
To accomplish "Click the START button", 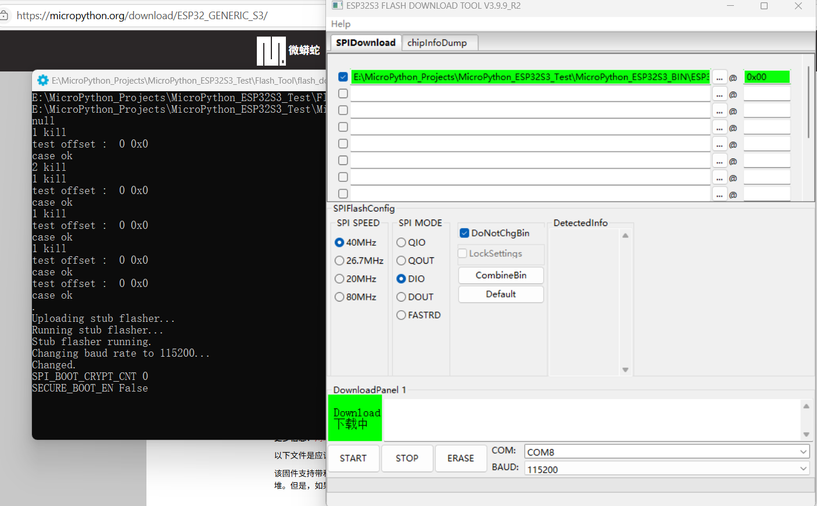I will tap(353, 458).
